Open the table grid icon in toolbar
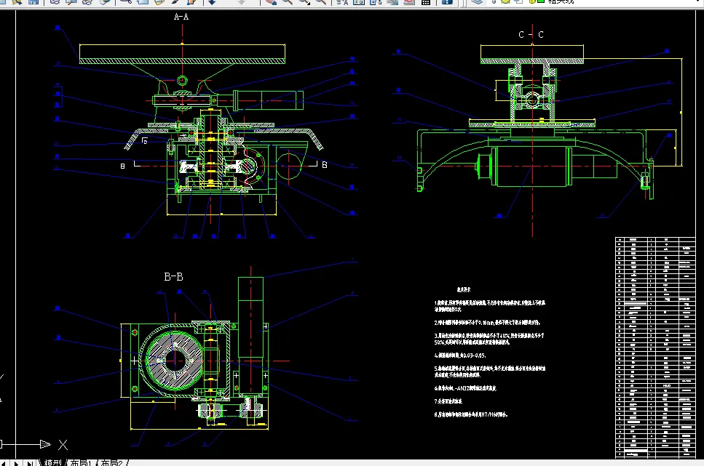This screenshot has width=704, height=466. tap(426, 1)
